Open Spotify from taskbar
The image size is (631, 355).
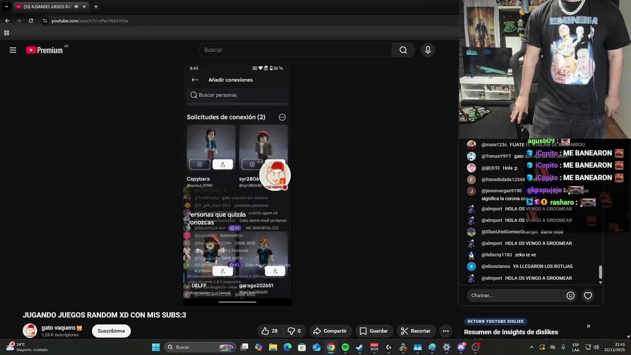click(x=345, y=347)
